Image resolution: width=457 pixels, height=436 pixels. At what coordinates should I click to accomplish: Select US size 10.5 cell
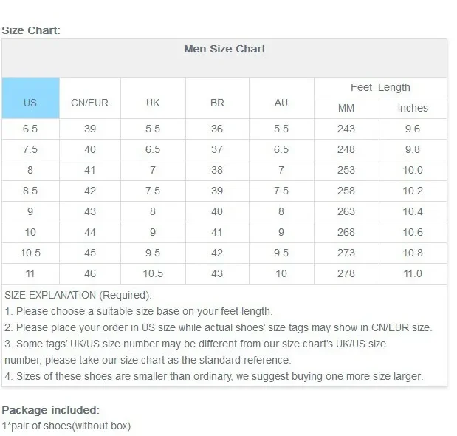click(x=30, y=253)
